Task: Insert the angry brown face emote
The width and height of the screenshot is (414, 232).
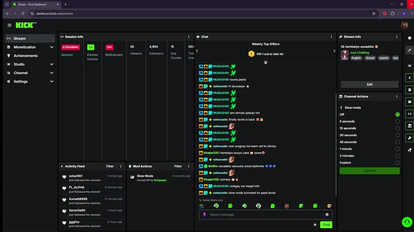Action: click(x=287, y=206)
